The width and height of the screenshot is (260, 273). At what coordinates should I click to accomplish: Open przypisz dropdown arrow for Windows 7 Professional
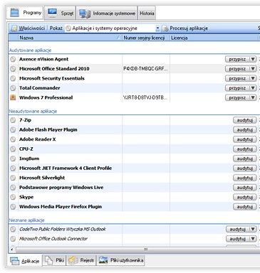pos(253,97)
